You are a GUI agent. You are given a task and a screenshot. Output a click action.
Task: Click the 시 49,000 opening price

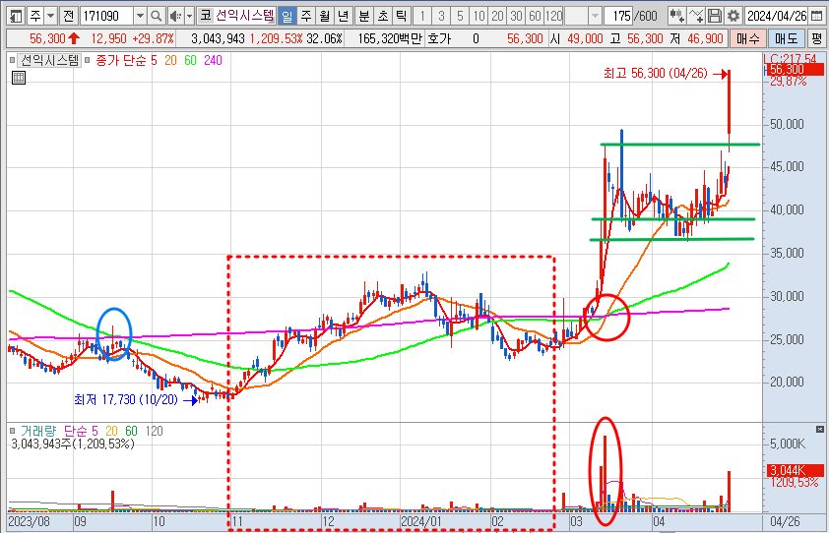click(x=576, y=38)
